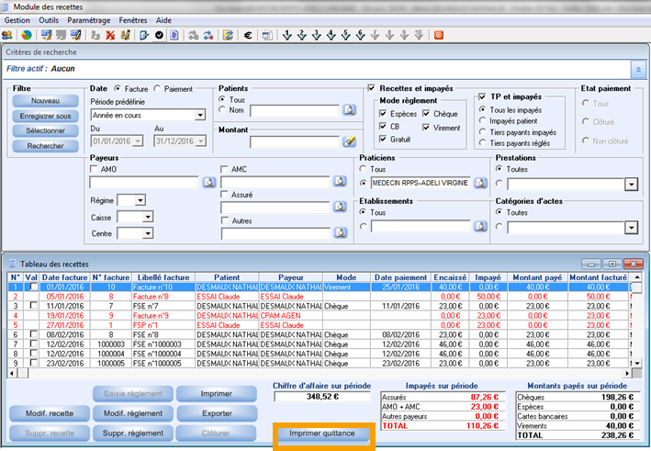Click the Imprimer quittance button

click(x=321, y=434)
